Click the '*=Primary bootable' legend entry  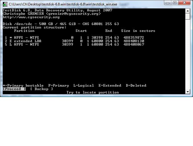[23, 86]
